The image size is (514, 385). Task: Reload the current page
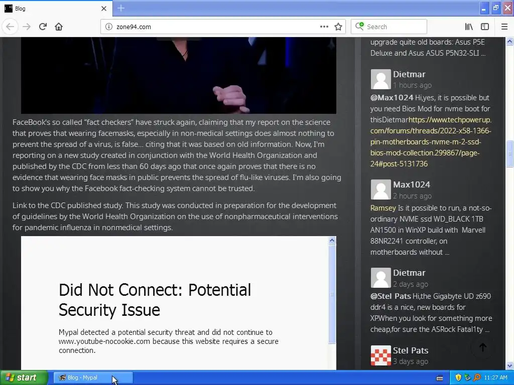(43, 27)
